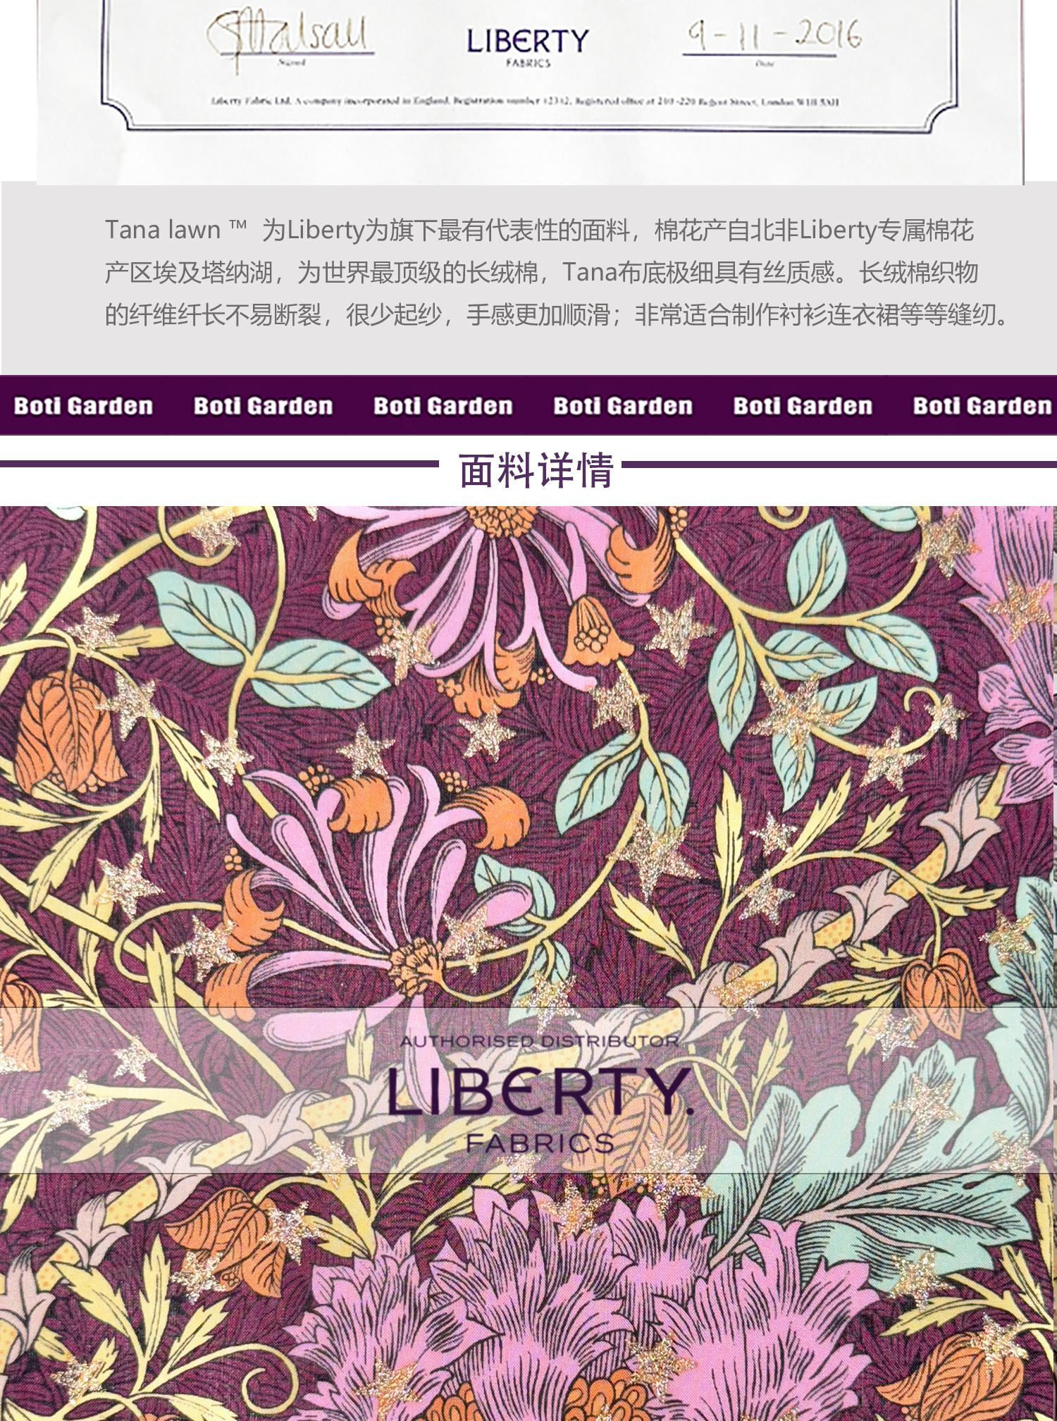Screen dimensions: 1057x1421
Task: Click the second Boti Garden banner label
Action: pos(264,406)
